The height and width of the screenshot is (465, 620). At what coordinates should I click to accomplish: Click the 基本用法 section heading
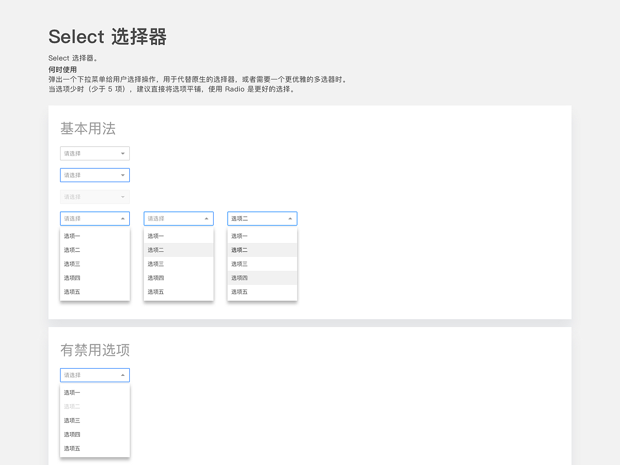[88, 128]
